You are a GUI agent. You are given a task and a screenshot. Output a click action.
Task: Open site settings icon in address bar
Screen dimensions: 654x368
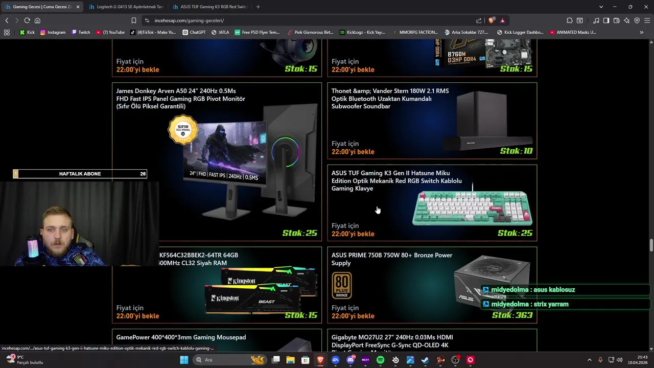tap(147, 20)
